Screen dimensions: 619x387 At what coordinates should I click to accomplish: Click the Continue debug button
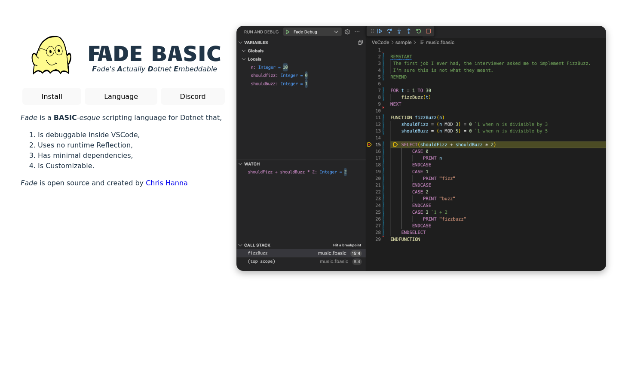click(x=380, y=31)
